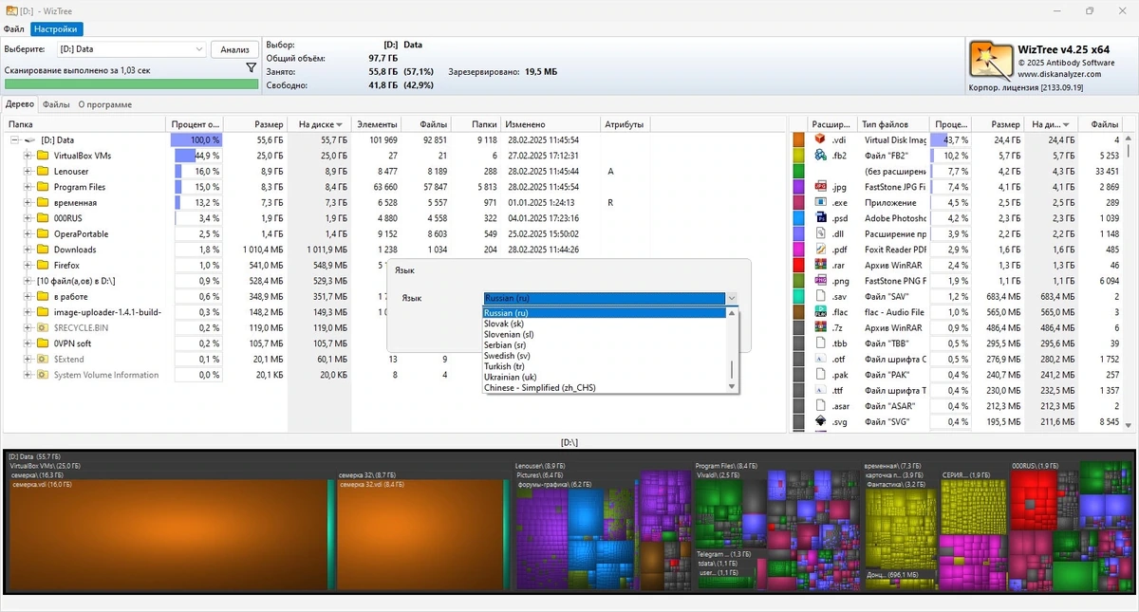Click the language list scrollbar
This screenshot has width=1139, height=612.
732,350
